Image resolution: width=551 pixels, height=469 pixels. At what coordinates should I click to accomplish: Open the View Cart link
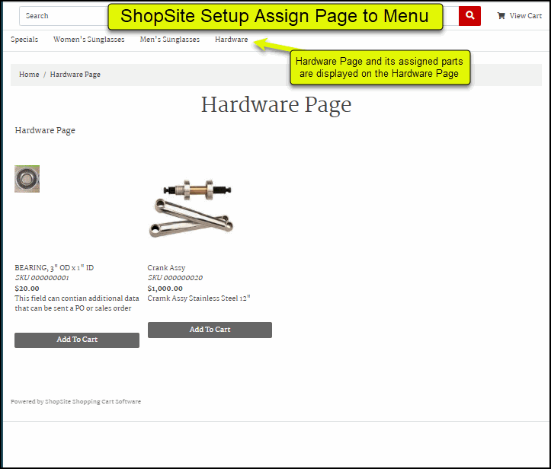(x=525, y=15)
